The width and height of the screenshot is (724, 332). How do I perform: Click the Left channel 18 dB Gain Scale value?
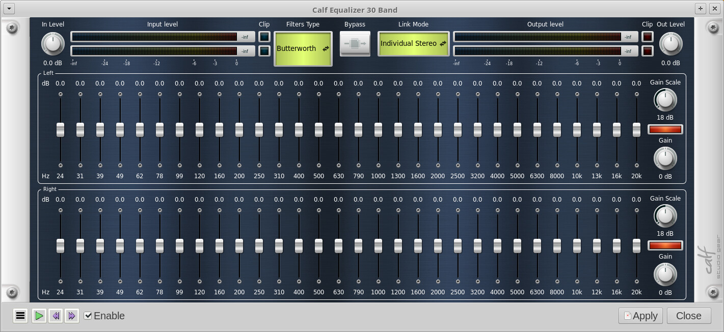(x=665, y=118)
